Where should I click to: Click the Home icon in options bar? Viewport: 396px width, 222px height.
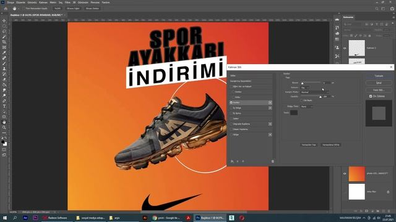pos(6,8)
